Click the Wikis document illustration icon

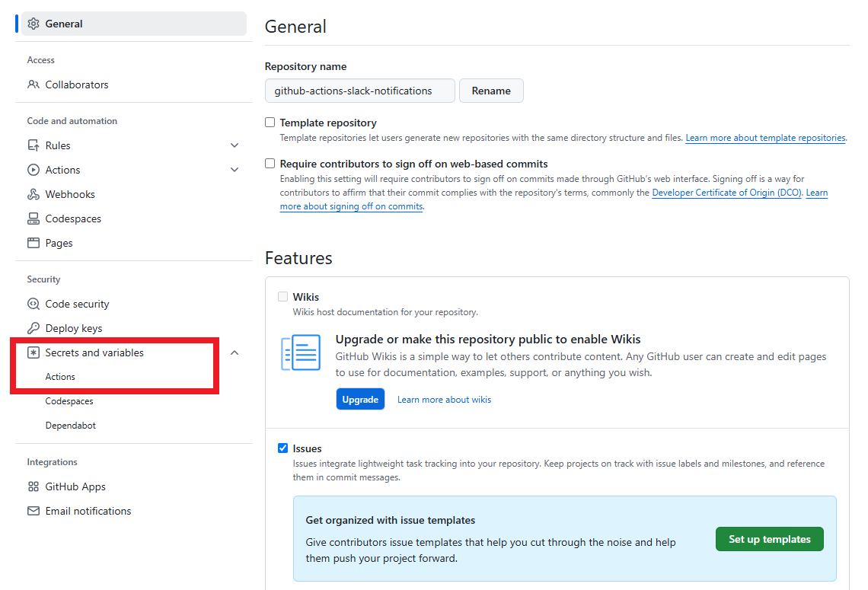coord(301,352)
